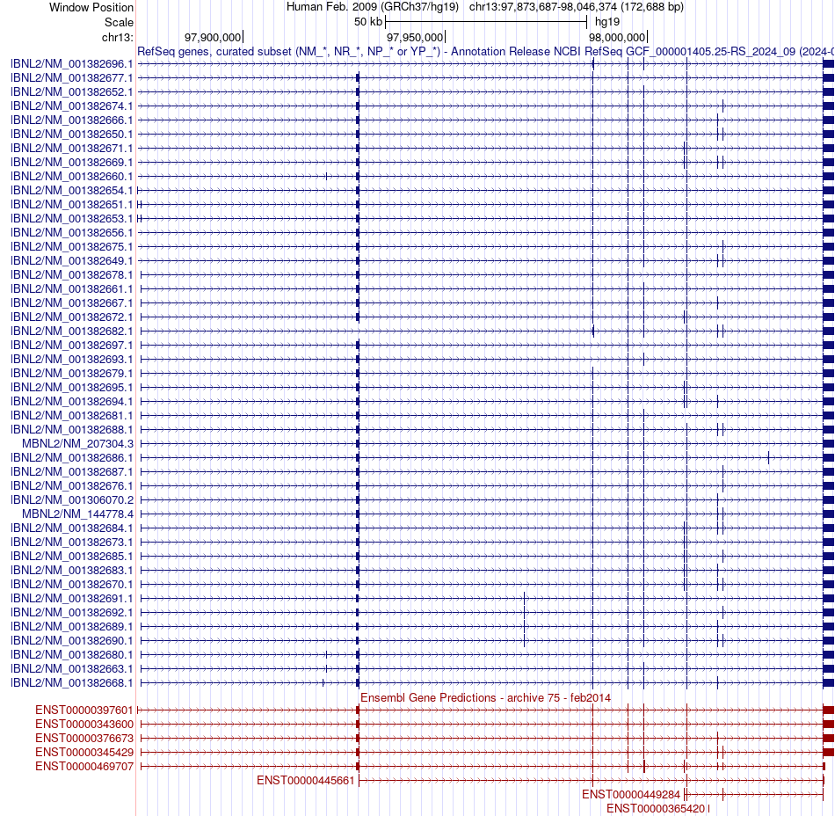
Task: Open the ENST00000445661 Ensembl label
Action: pyautogui.click(x=306, y=781)
